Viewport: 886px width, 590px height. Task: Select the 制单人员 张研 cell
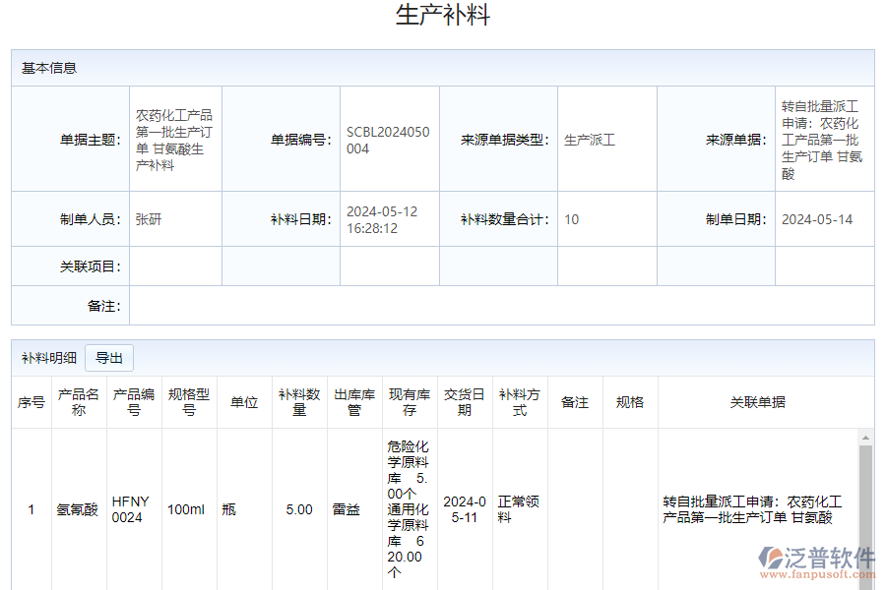[x=175, y=219]
